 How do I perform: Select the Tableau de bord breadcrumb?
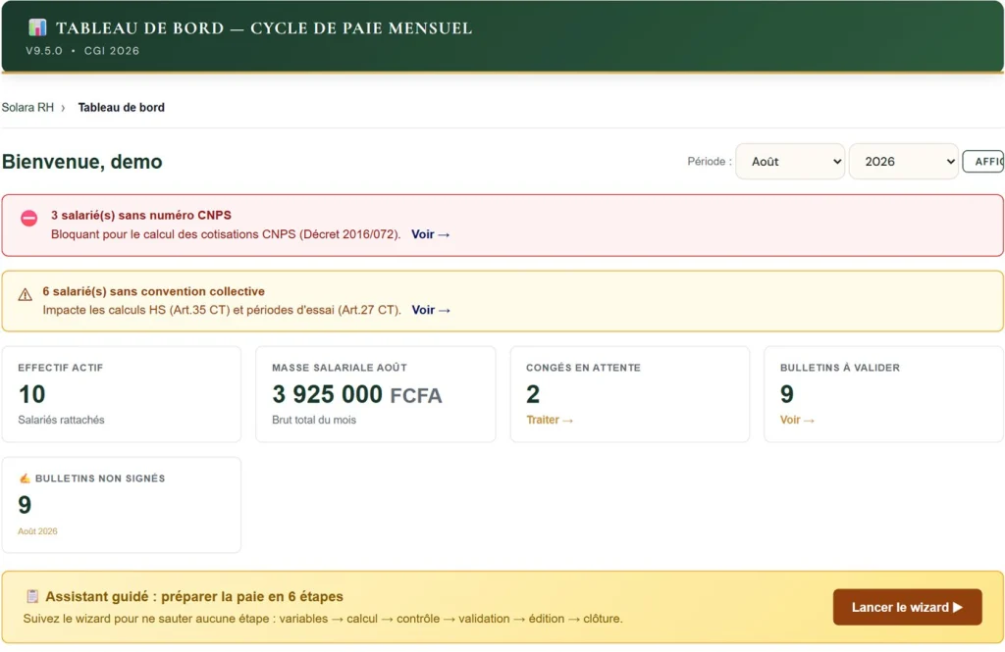tap(121, 108)
